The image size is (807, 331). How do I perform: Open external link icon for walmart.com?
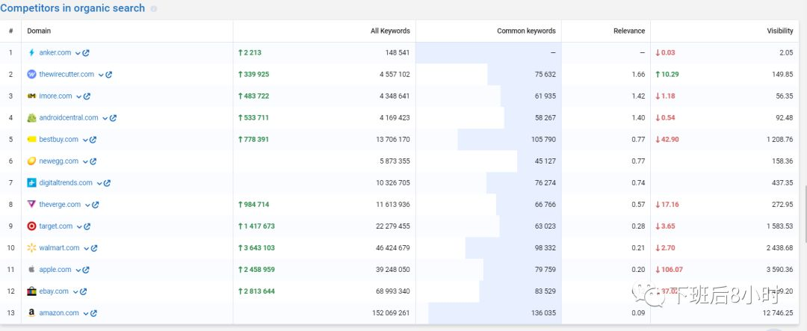[x=94, y=248]
